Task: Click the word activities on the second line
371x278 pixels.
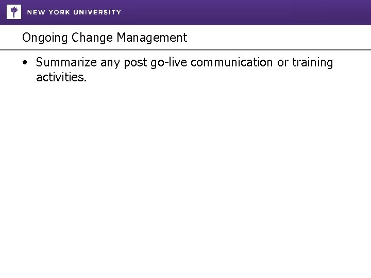Action: click(60, 78)
